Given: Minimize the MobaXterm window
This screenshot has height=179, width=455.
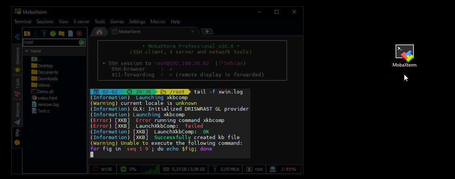Looking at the screenshot, I should click(x=259, y=12).
